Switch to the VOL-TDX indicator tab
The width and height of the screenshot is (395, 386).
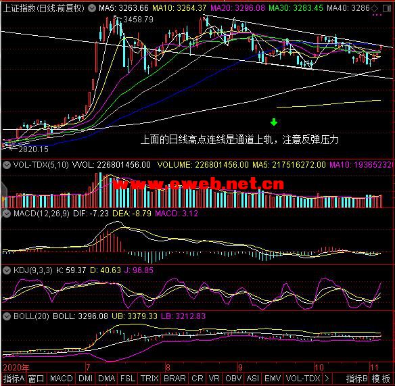coord(303,379)
